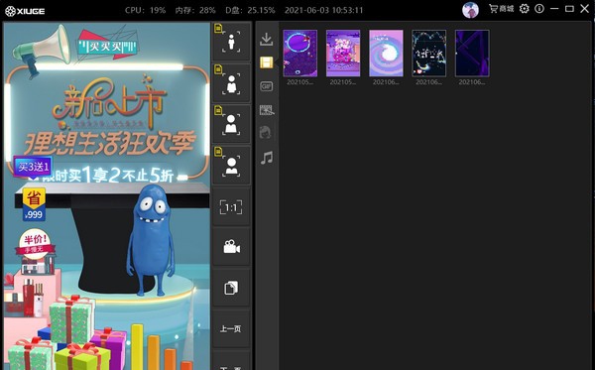Click the blue monster character in preview
The image size is (595, 370).
click(x=151, y=240)
